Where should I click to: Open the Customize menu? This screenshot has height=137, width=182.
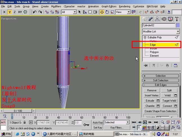[x=138, y=6]
